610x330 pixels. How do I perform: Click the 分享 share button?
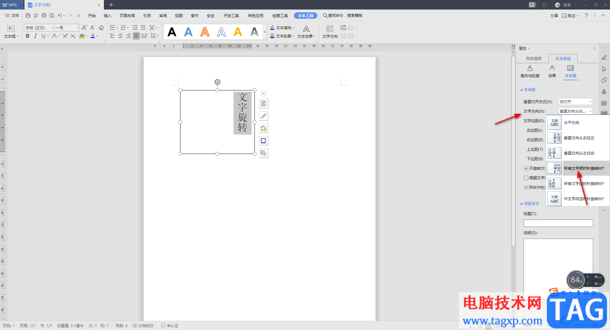point(554,16)
